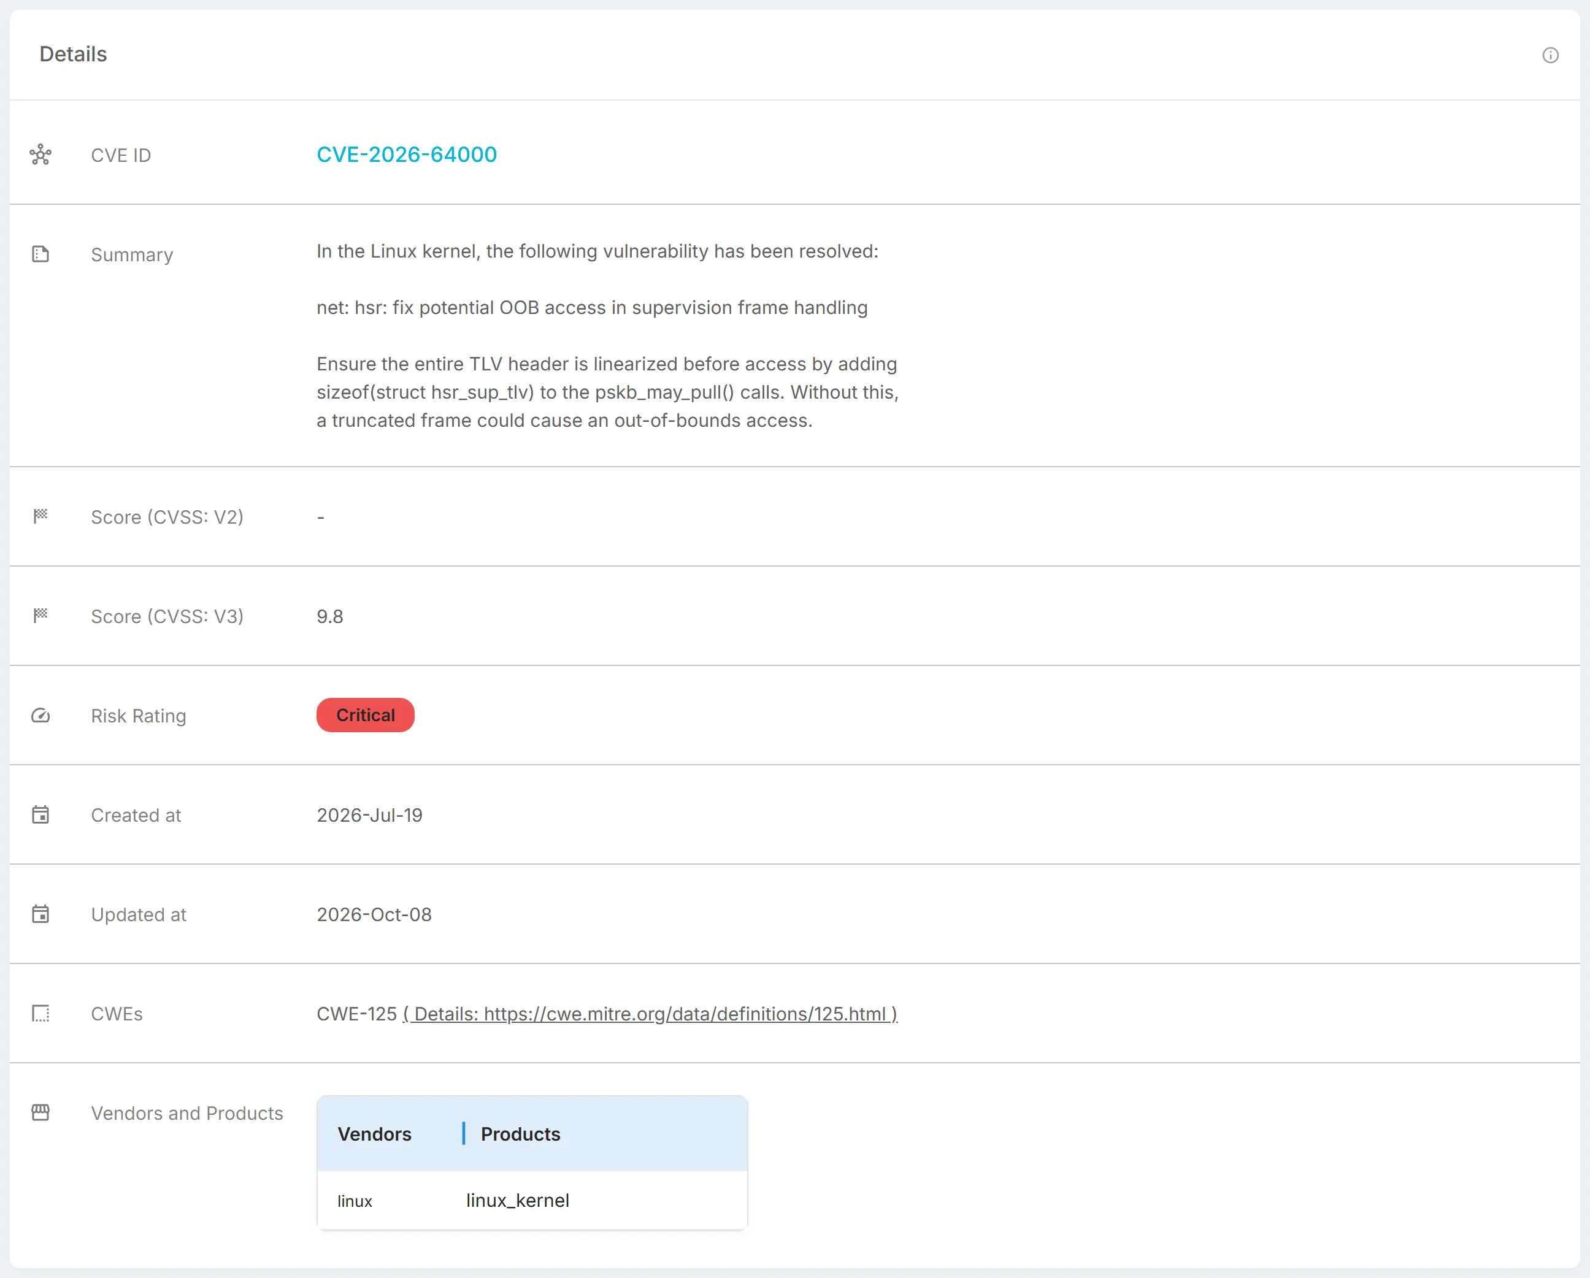Click the 9.8 CVSS V3 score value
This screenshot has height=1278, width=1590.
[x=329, y=616]
